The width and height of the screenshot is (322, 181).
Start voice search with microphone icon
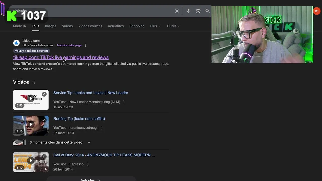tap(188, 11)
